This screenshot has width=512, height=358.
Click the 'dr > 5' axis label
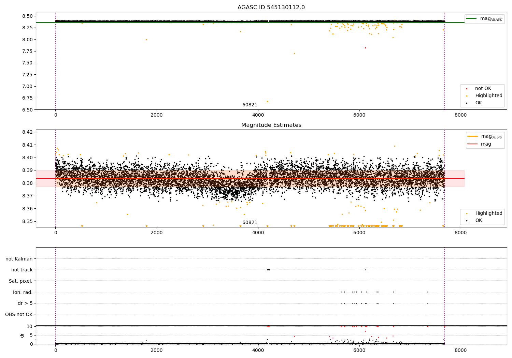pyautogui.click(x=25, y=303)
